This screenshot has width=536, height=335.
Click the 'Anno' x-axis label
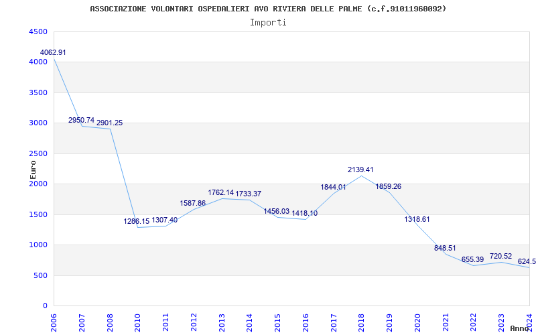click(519, 328)
